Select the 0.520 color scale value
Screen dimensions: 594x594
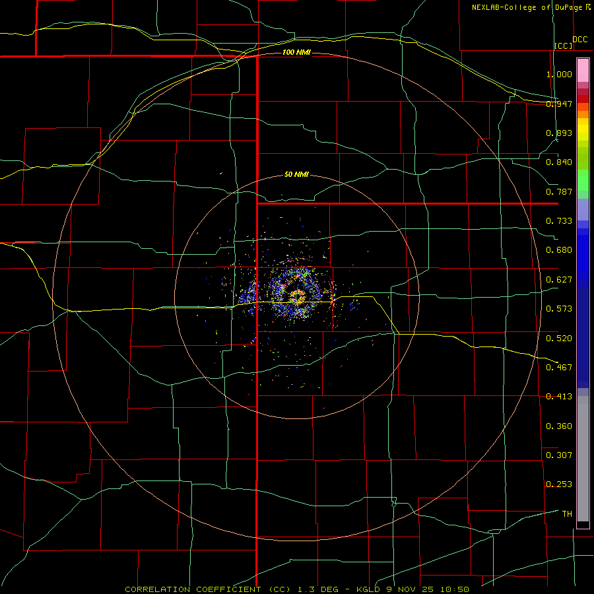(559, 338)
